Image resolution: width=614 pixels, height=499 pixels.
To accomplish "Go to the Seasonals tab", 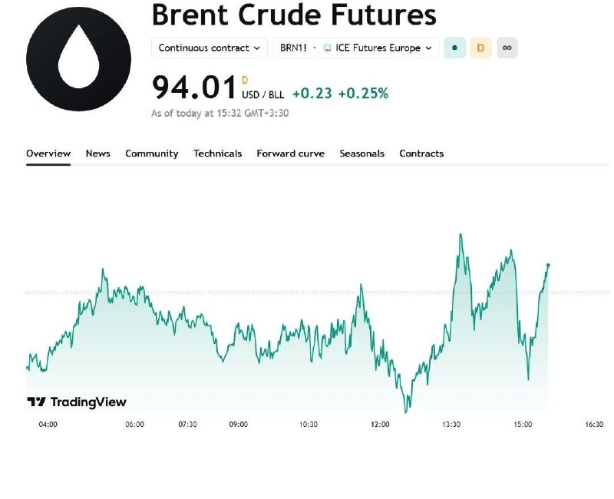I will point(361,154).
